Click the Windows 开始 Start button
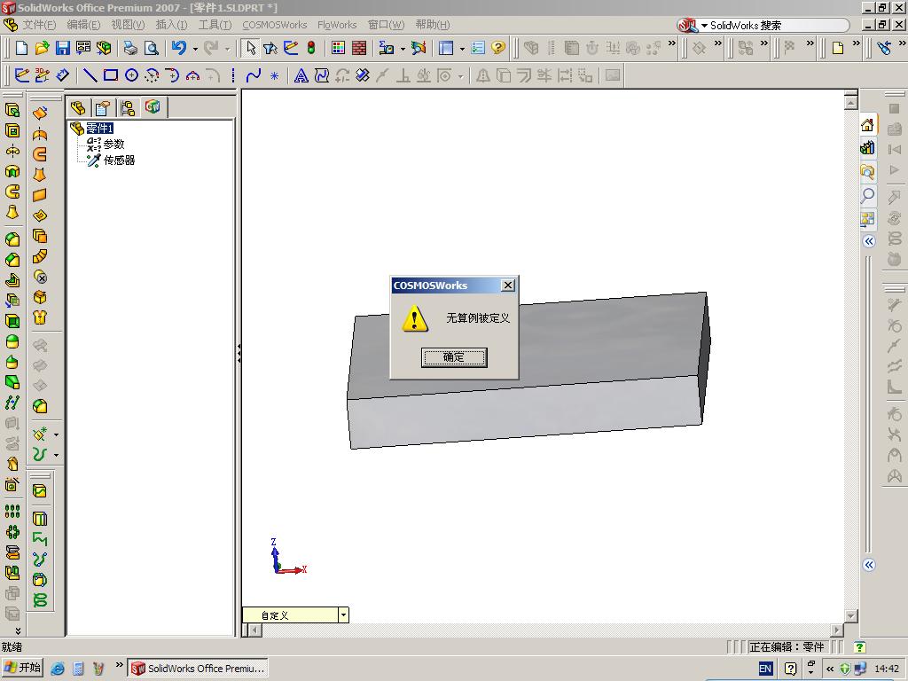Screen dimensions: 908x681 coord(22,668)
